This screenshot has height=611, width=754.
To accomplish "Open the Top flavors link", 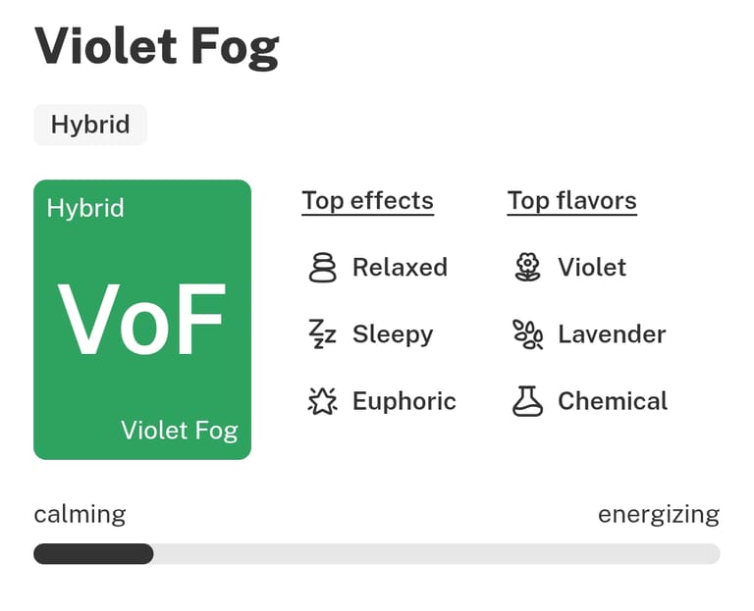I will point(571,201).
